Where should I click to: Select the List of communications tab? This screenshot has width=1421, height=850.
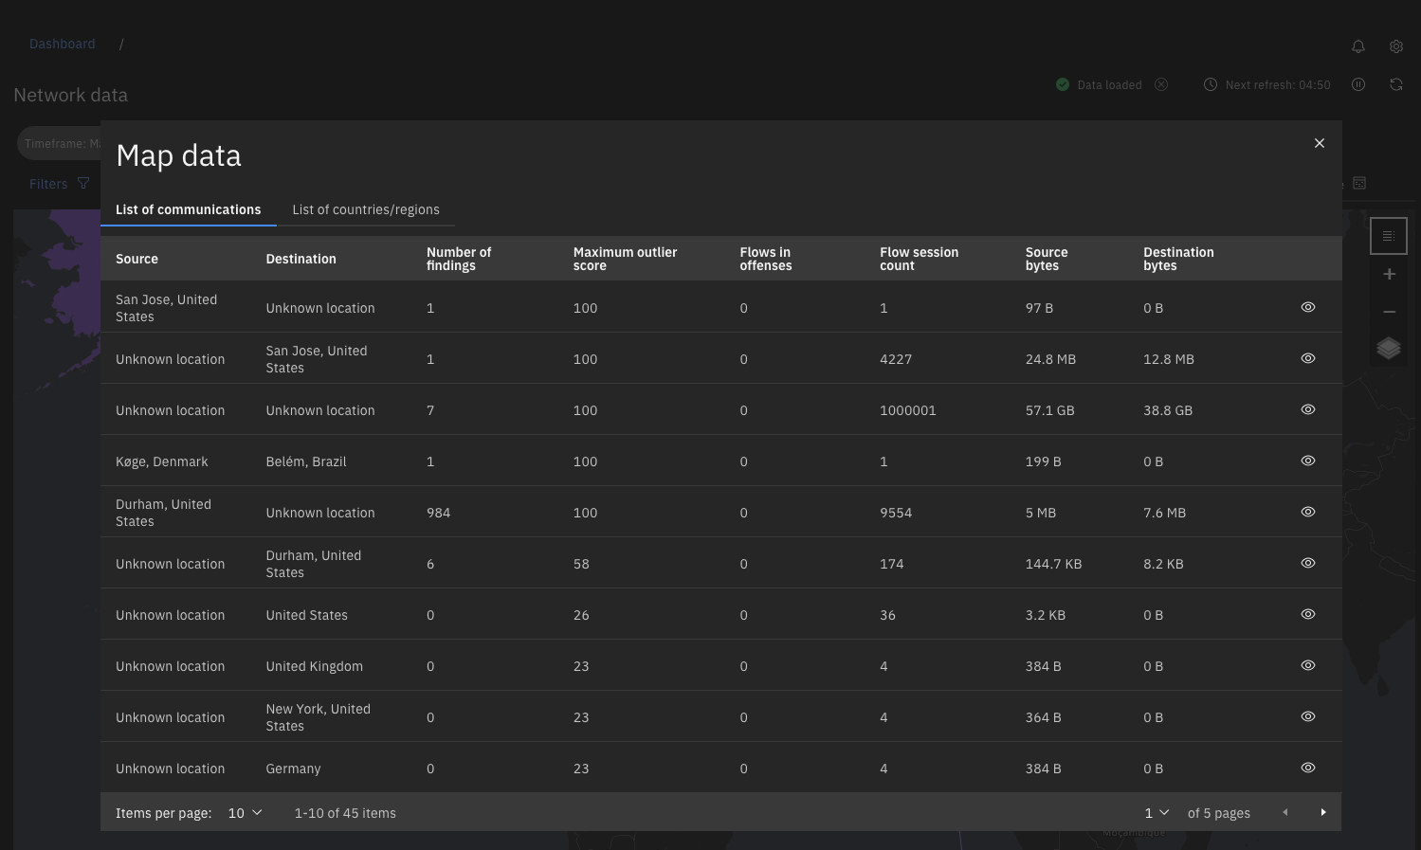188,209
